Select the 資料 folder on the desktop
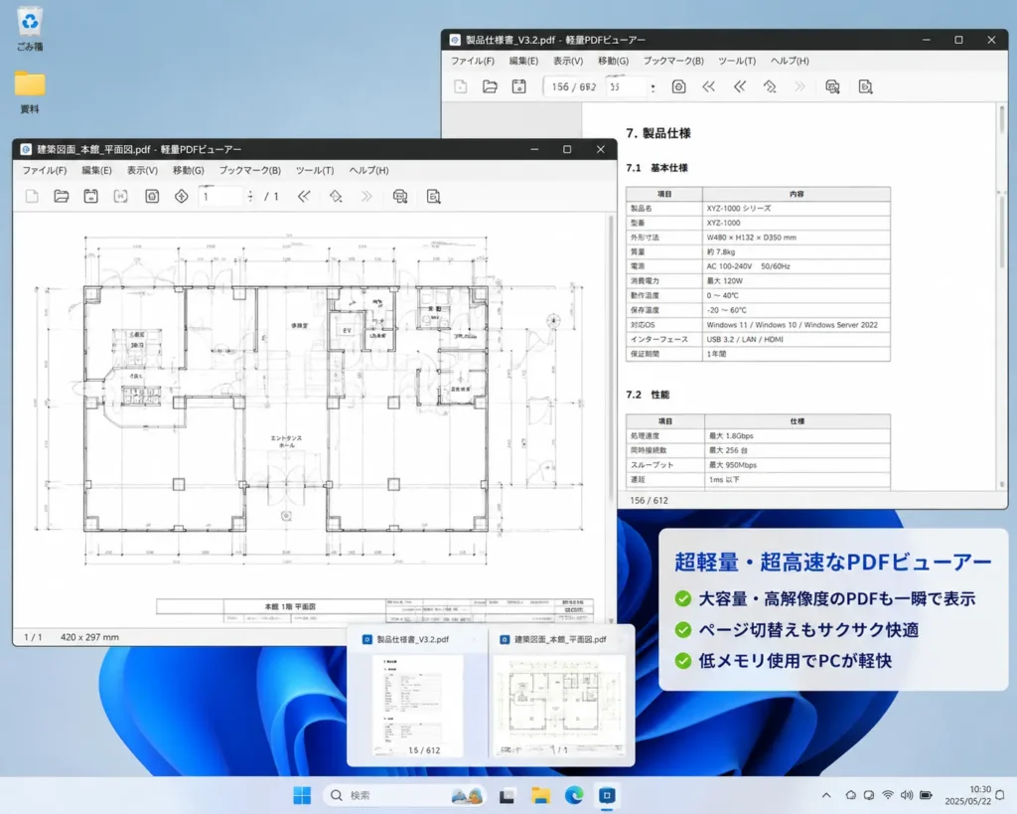 30,91
